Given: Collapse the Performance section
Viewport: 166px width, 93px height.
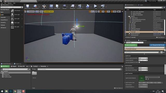Looking at the screenshot, I should 125,66.
